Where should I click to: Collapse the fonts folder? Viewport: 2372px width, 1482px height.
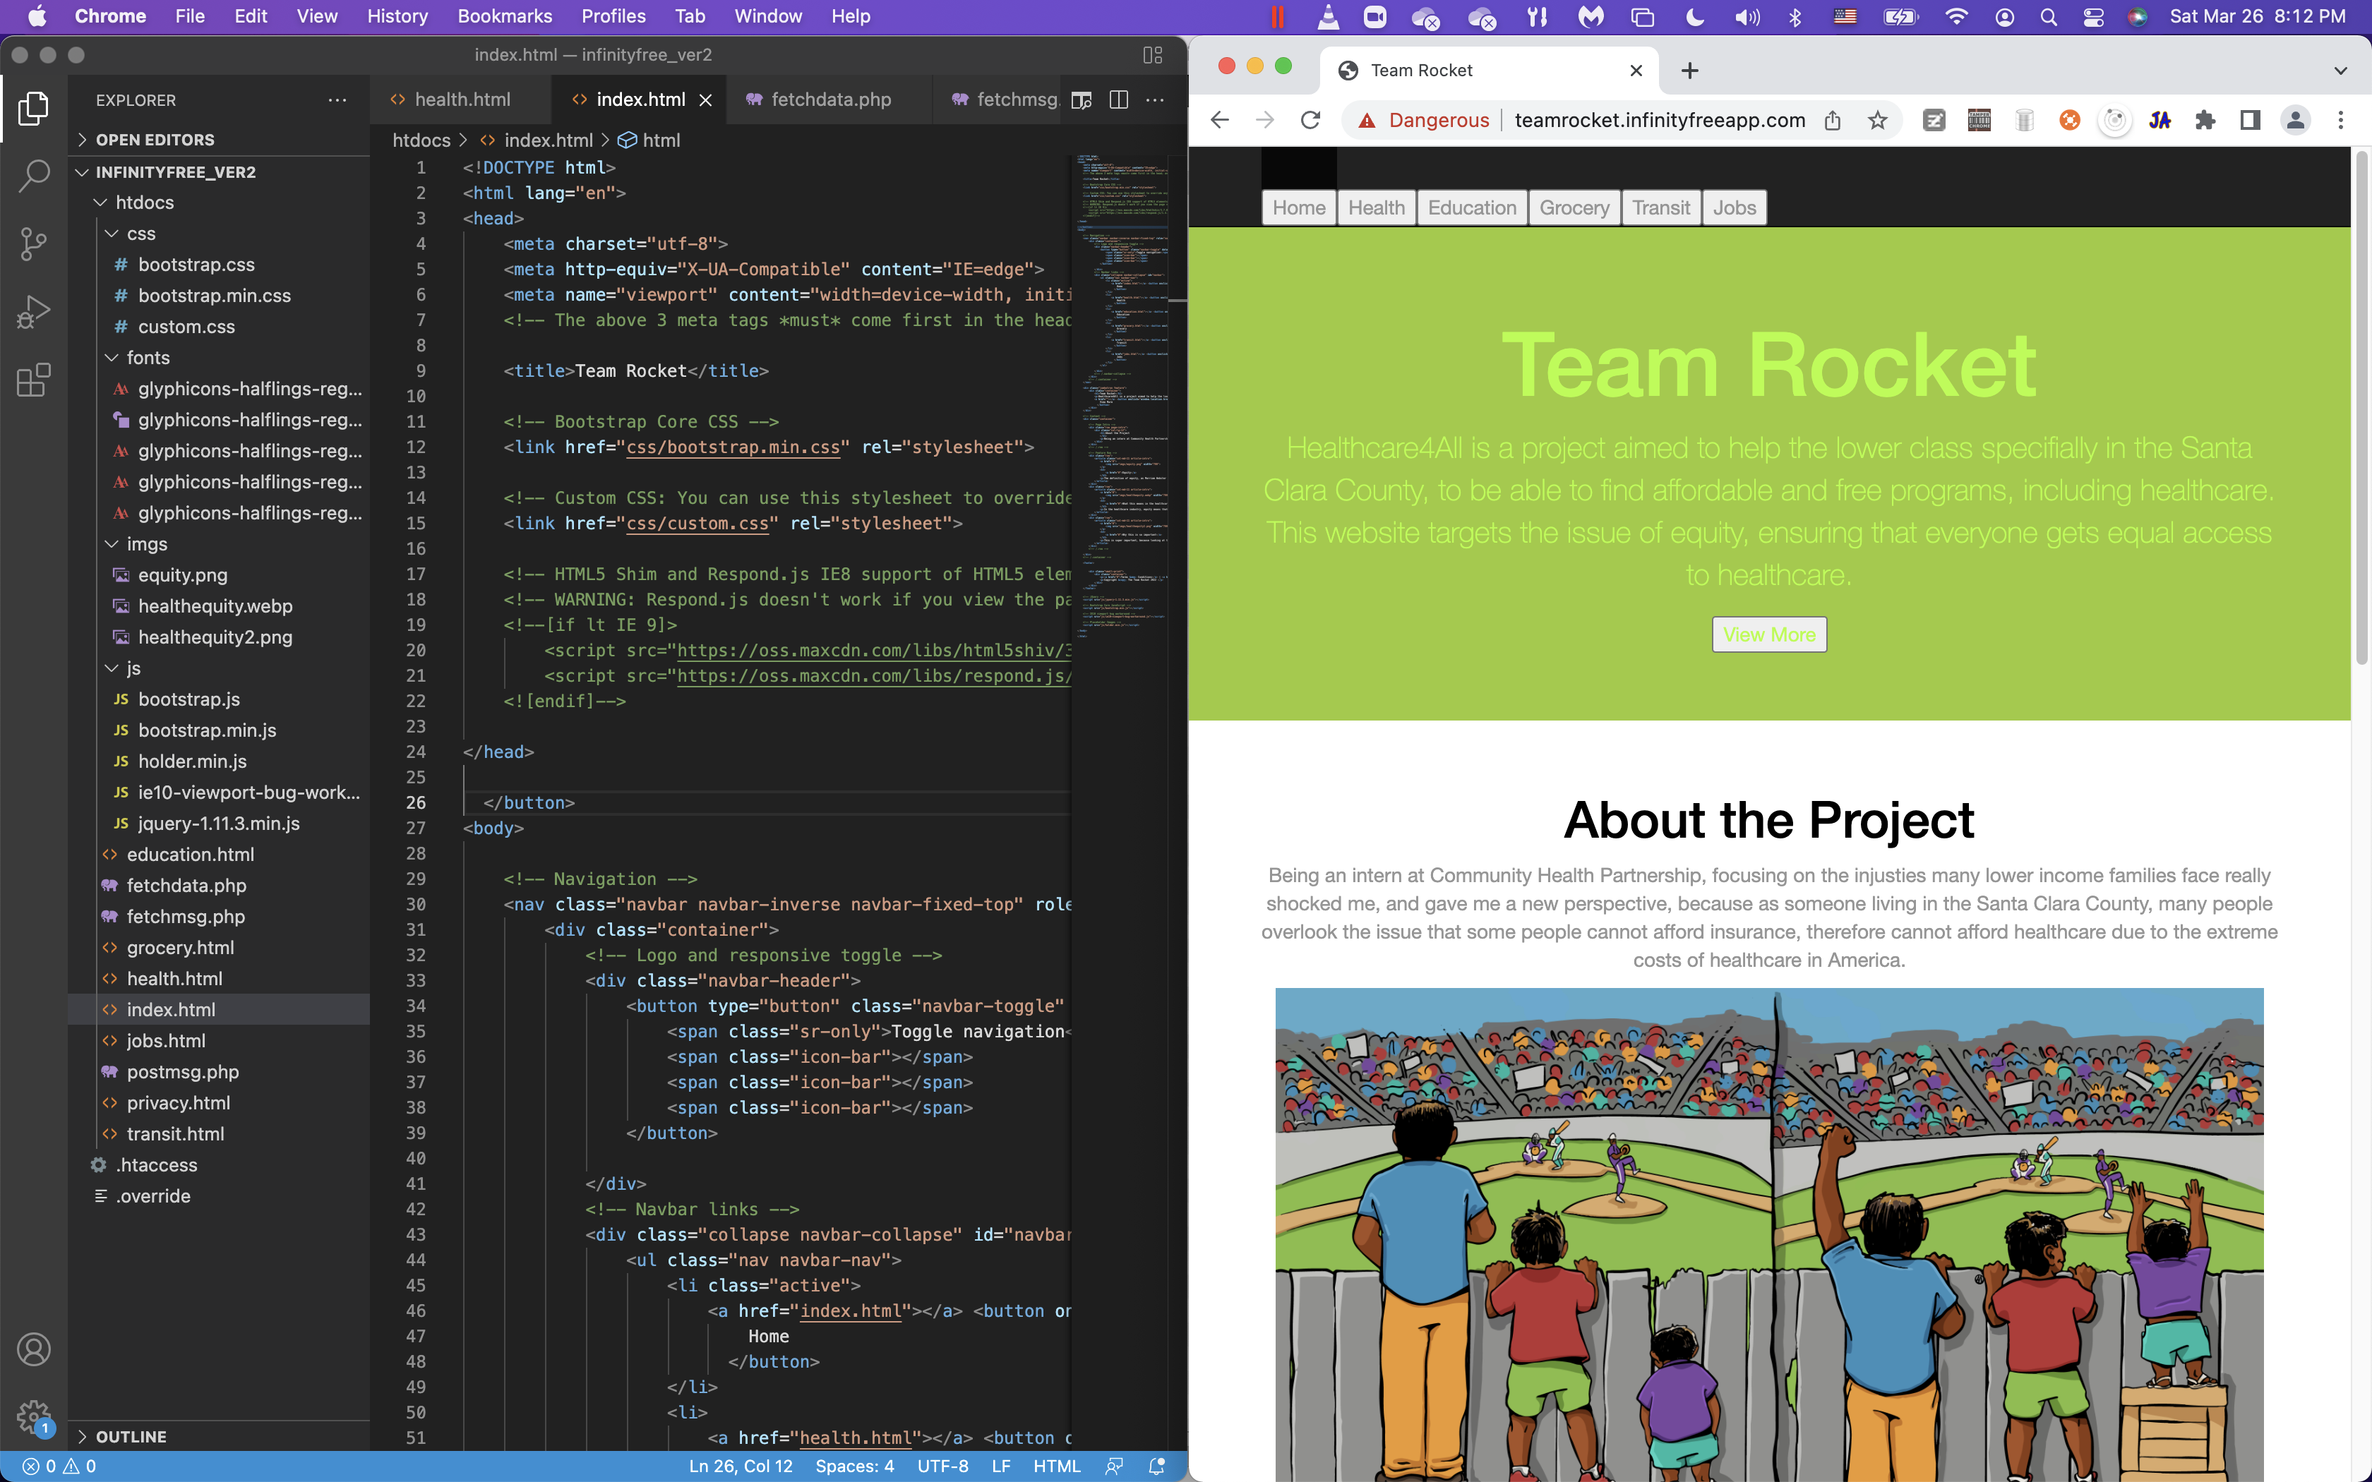pos(112,358)
